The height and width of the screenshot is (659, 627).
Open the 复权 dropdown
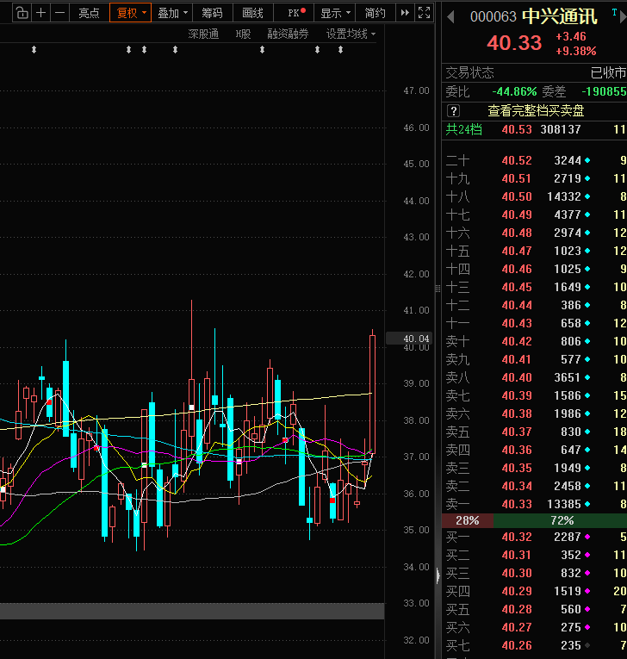click(x=130, y=13)
